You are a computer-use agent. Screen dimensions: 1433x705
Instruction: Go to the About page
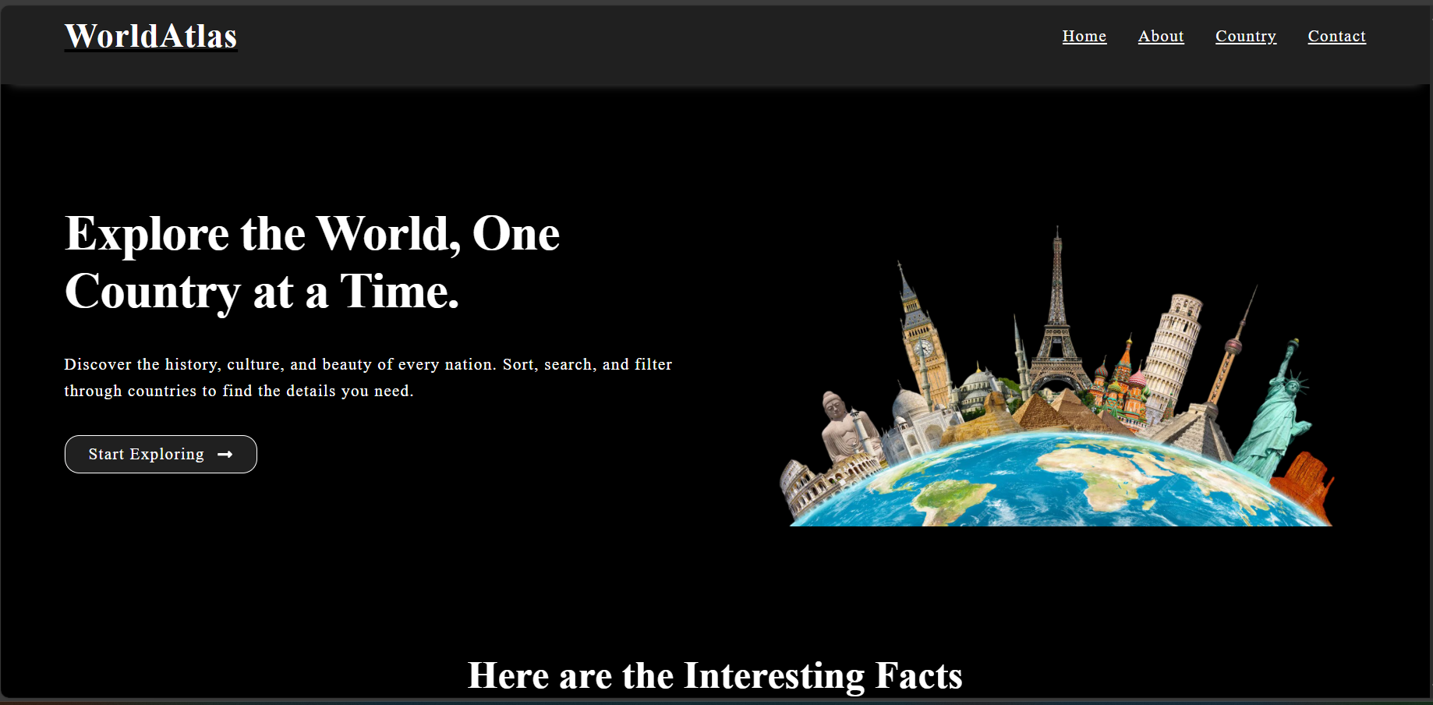click(x=1160, y=37)
